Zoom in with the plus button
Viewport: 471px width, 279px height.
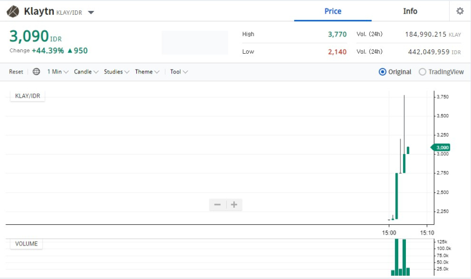pos(234,205)
